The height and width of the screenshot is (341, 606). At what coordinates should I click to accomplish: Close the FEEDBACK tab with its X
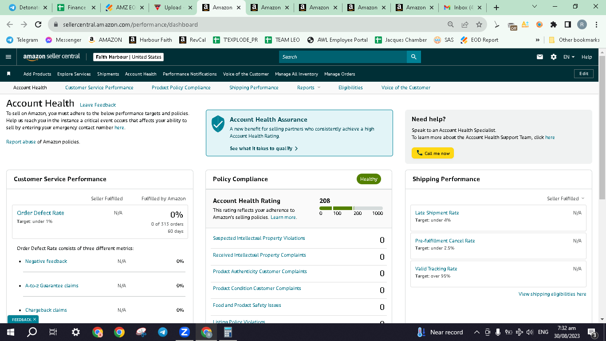tap(35, 319)
